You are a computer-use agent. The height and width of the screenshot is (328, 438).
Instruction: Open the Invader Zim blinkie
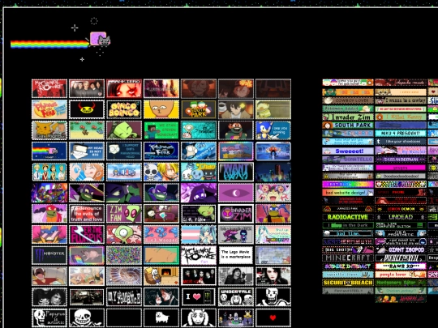[x=348, y=117]
